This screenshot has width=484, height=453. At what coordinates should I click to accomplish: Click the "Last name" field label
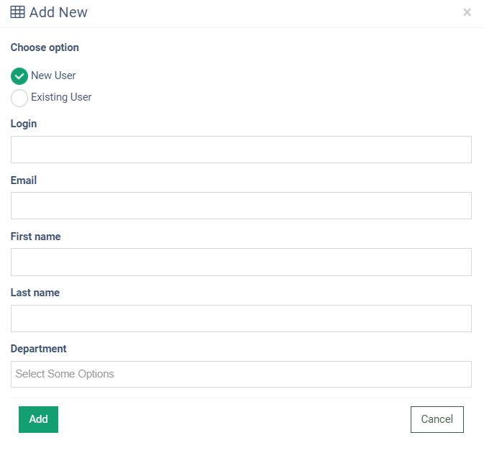(35, 293)
